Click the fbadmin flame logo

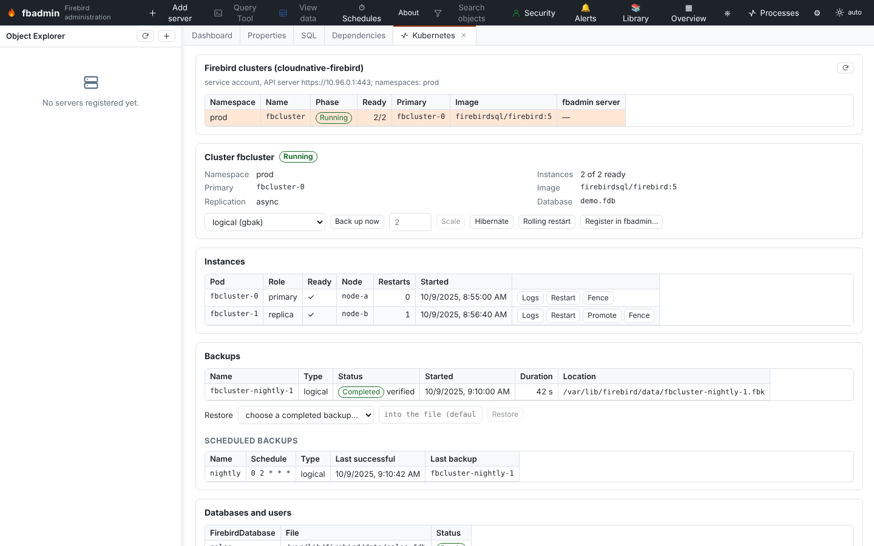(12, 13)
